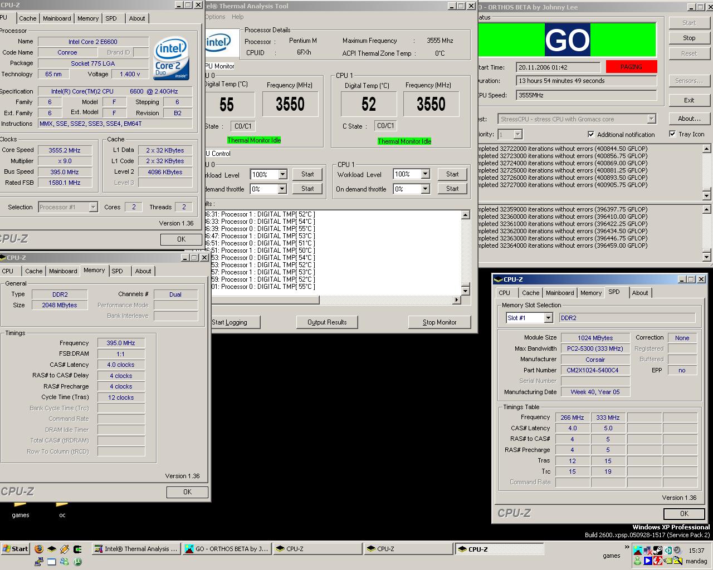Open the Slot #1 memory slot dropdown

coord(548,318)
